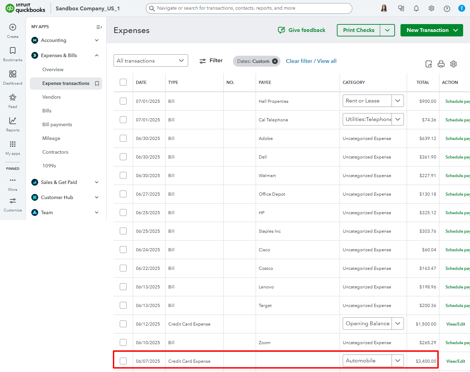Select the select-all checkbox in table header
Viewport: 470px width, 372px height.
pyautogui.click(x=123, y=82)
